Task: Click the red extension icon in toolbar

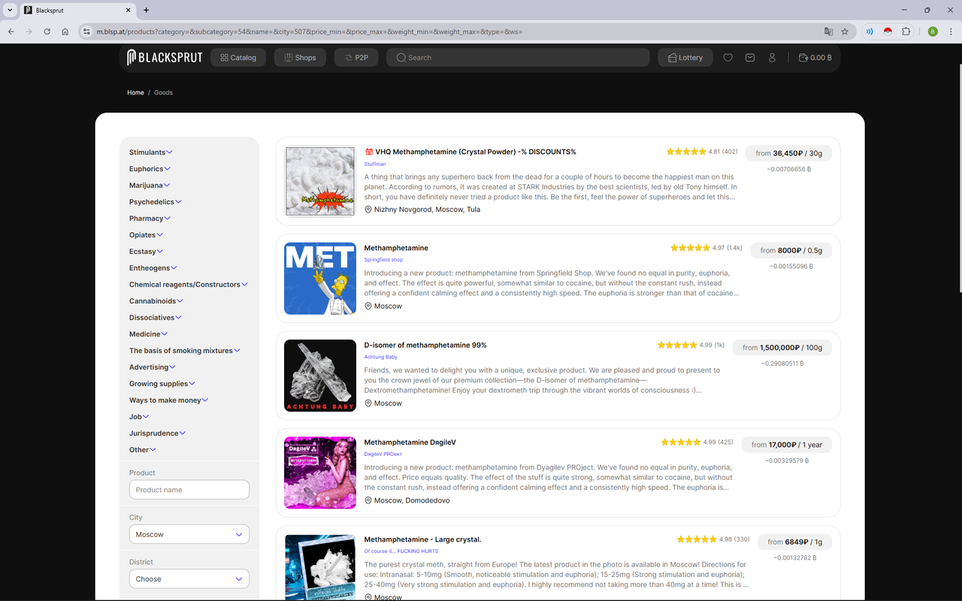Action: click(887, 32)
